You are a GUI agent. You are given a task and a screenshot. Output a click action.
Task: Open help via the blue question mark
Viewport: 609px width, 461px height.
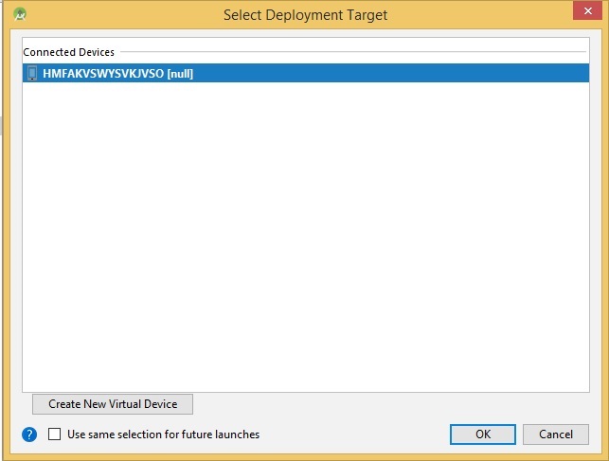point(29,434)
